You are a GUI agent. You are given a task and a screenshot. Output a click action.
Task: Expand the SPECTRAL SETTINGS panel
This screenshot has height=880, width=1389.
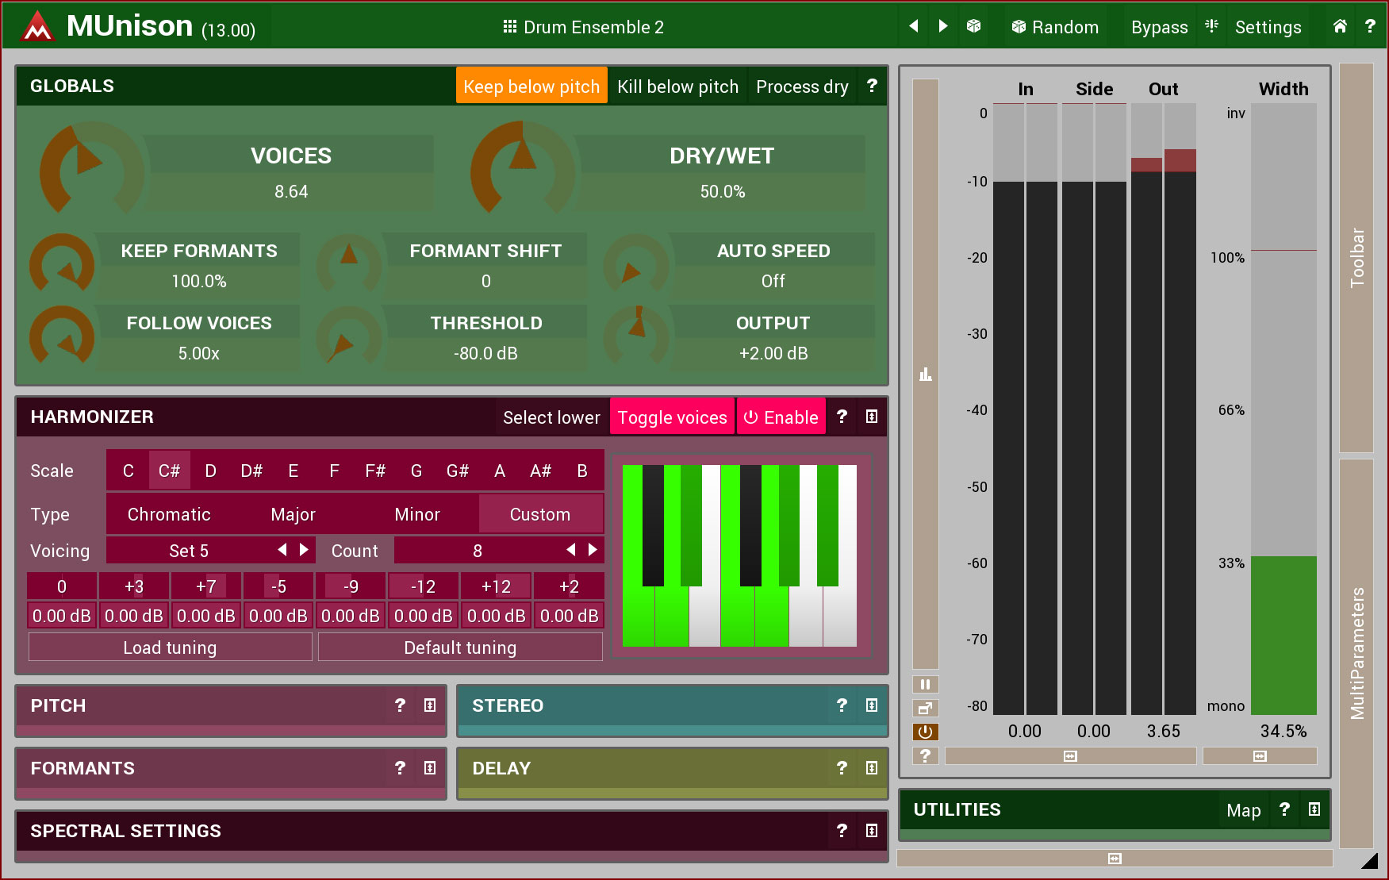(871, 831)
